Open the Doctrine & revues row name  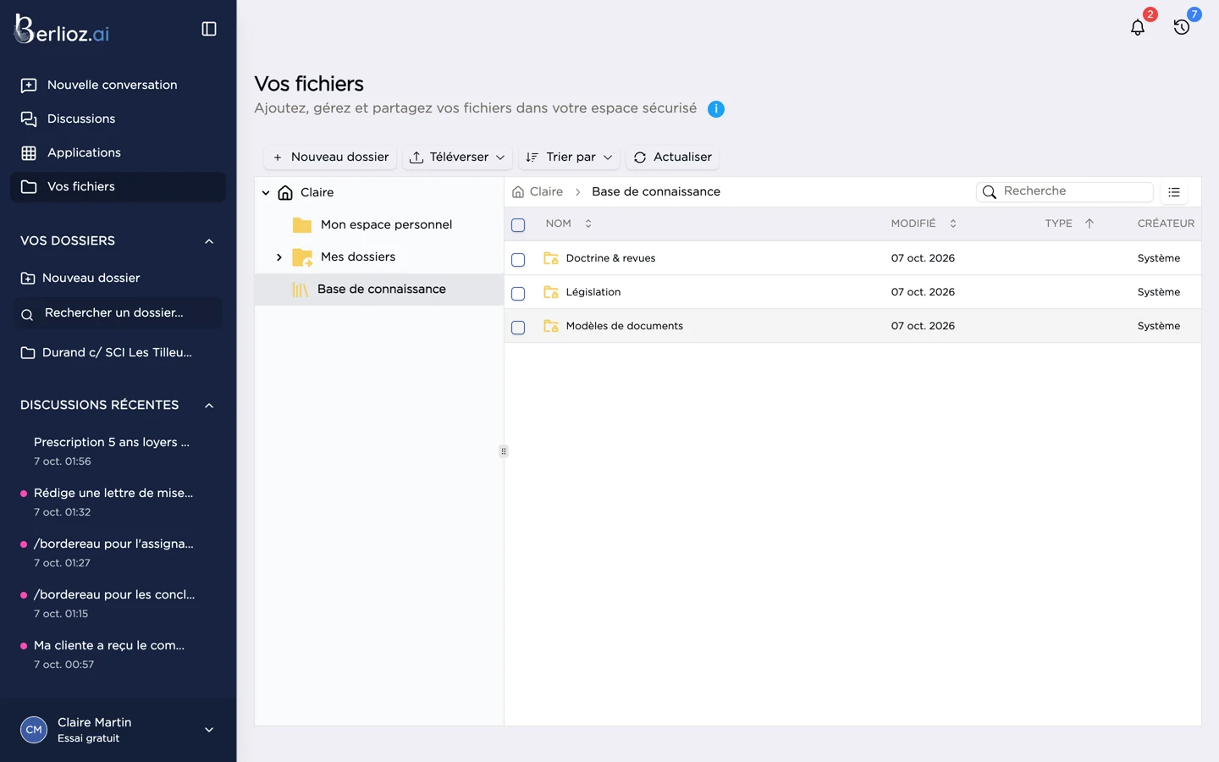[x=610, y=258]
